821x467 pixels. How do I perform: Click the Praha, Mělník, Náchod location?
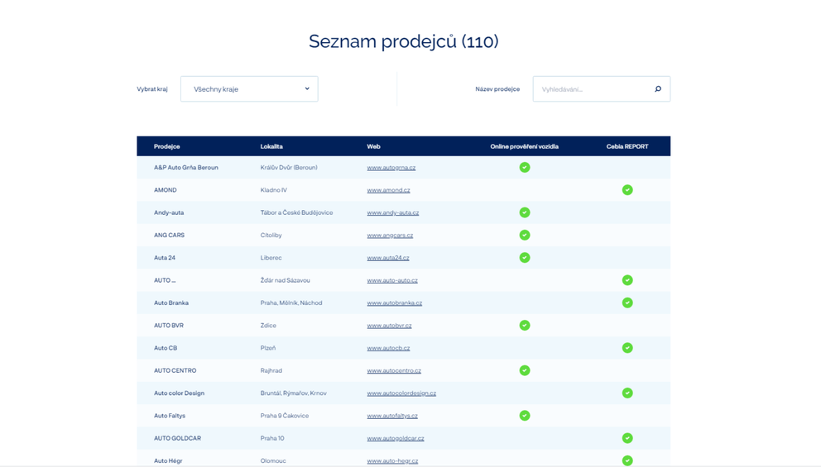(x=291, y=303)
